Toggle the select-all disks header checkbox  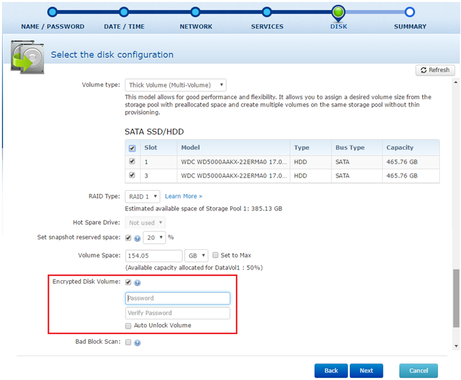(x=132, y=148)
